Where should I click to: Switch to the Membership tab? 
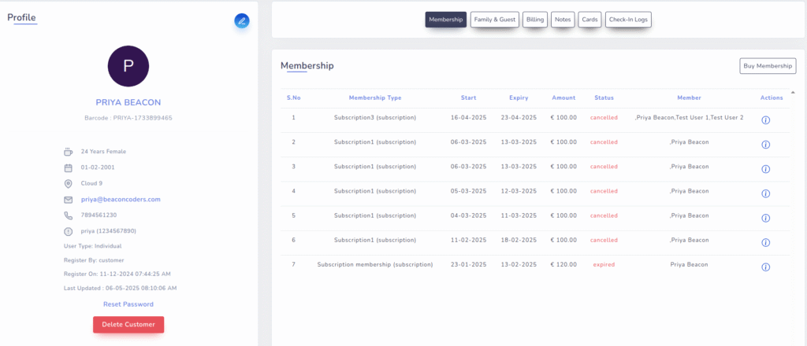pos(446,20)
